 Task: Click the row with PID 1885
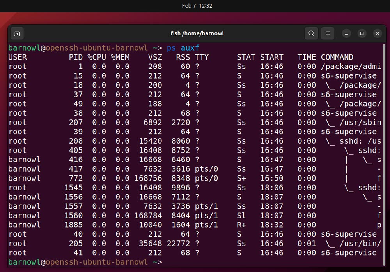click(x=195, y=225)
